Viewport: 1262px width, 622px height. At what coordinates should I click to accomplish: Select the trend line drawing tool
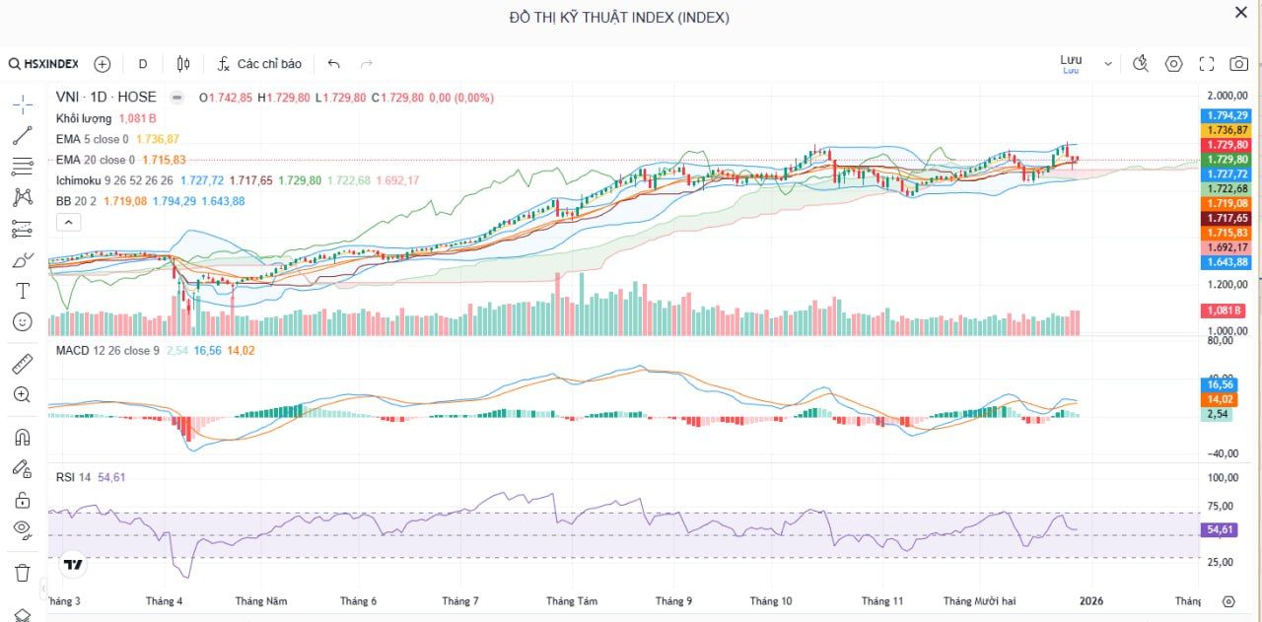(x=21, y=135)
